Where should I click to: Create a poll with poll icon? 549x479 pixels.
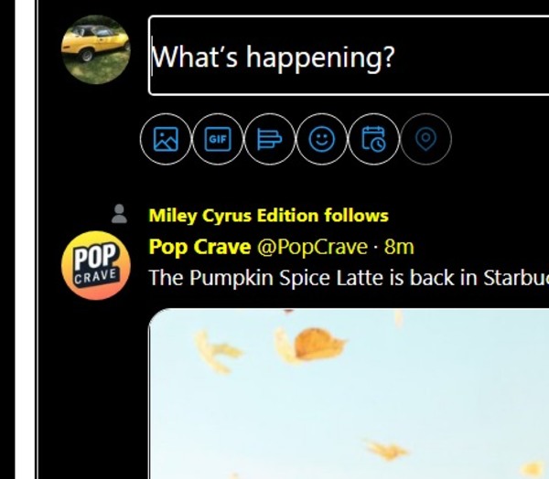(270, 139)
